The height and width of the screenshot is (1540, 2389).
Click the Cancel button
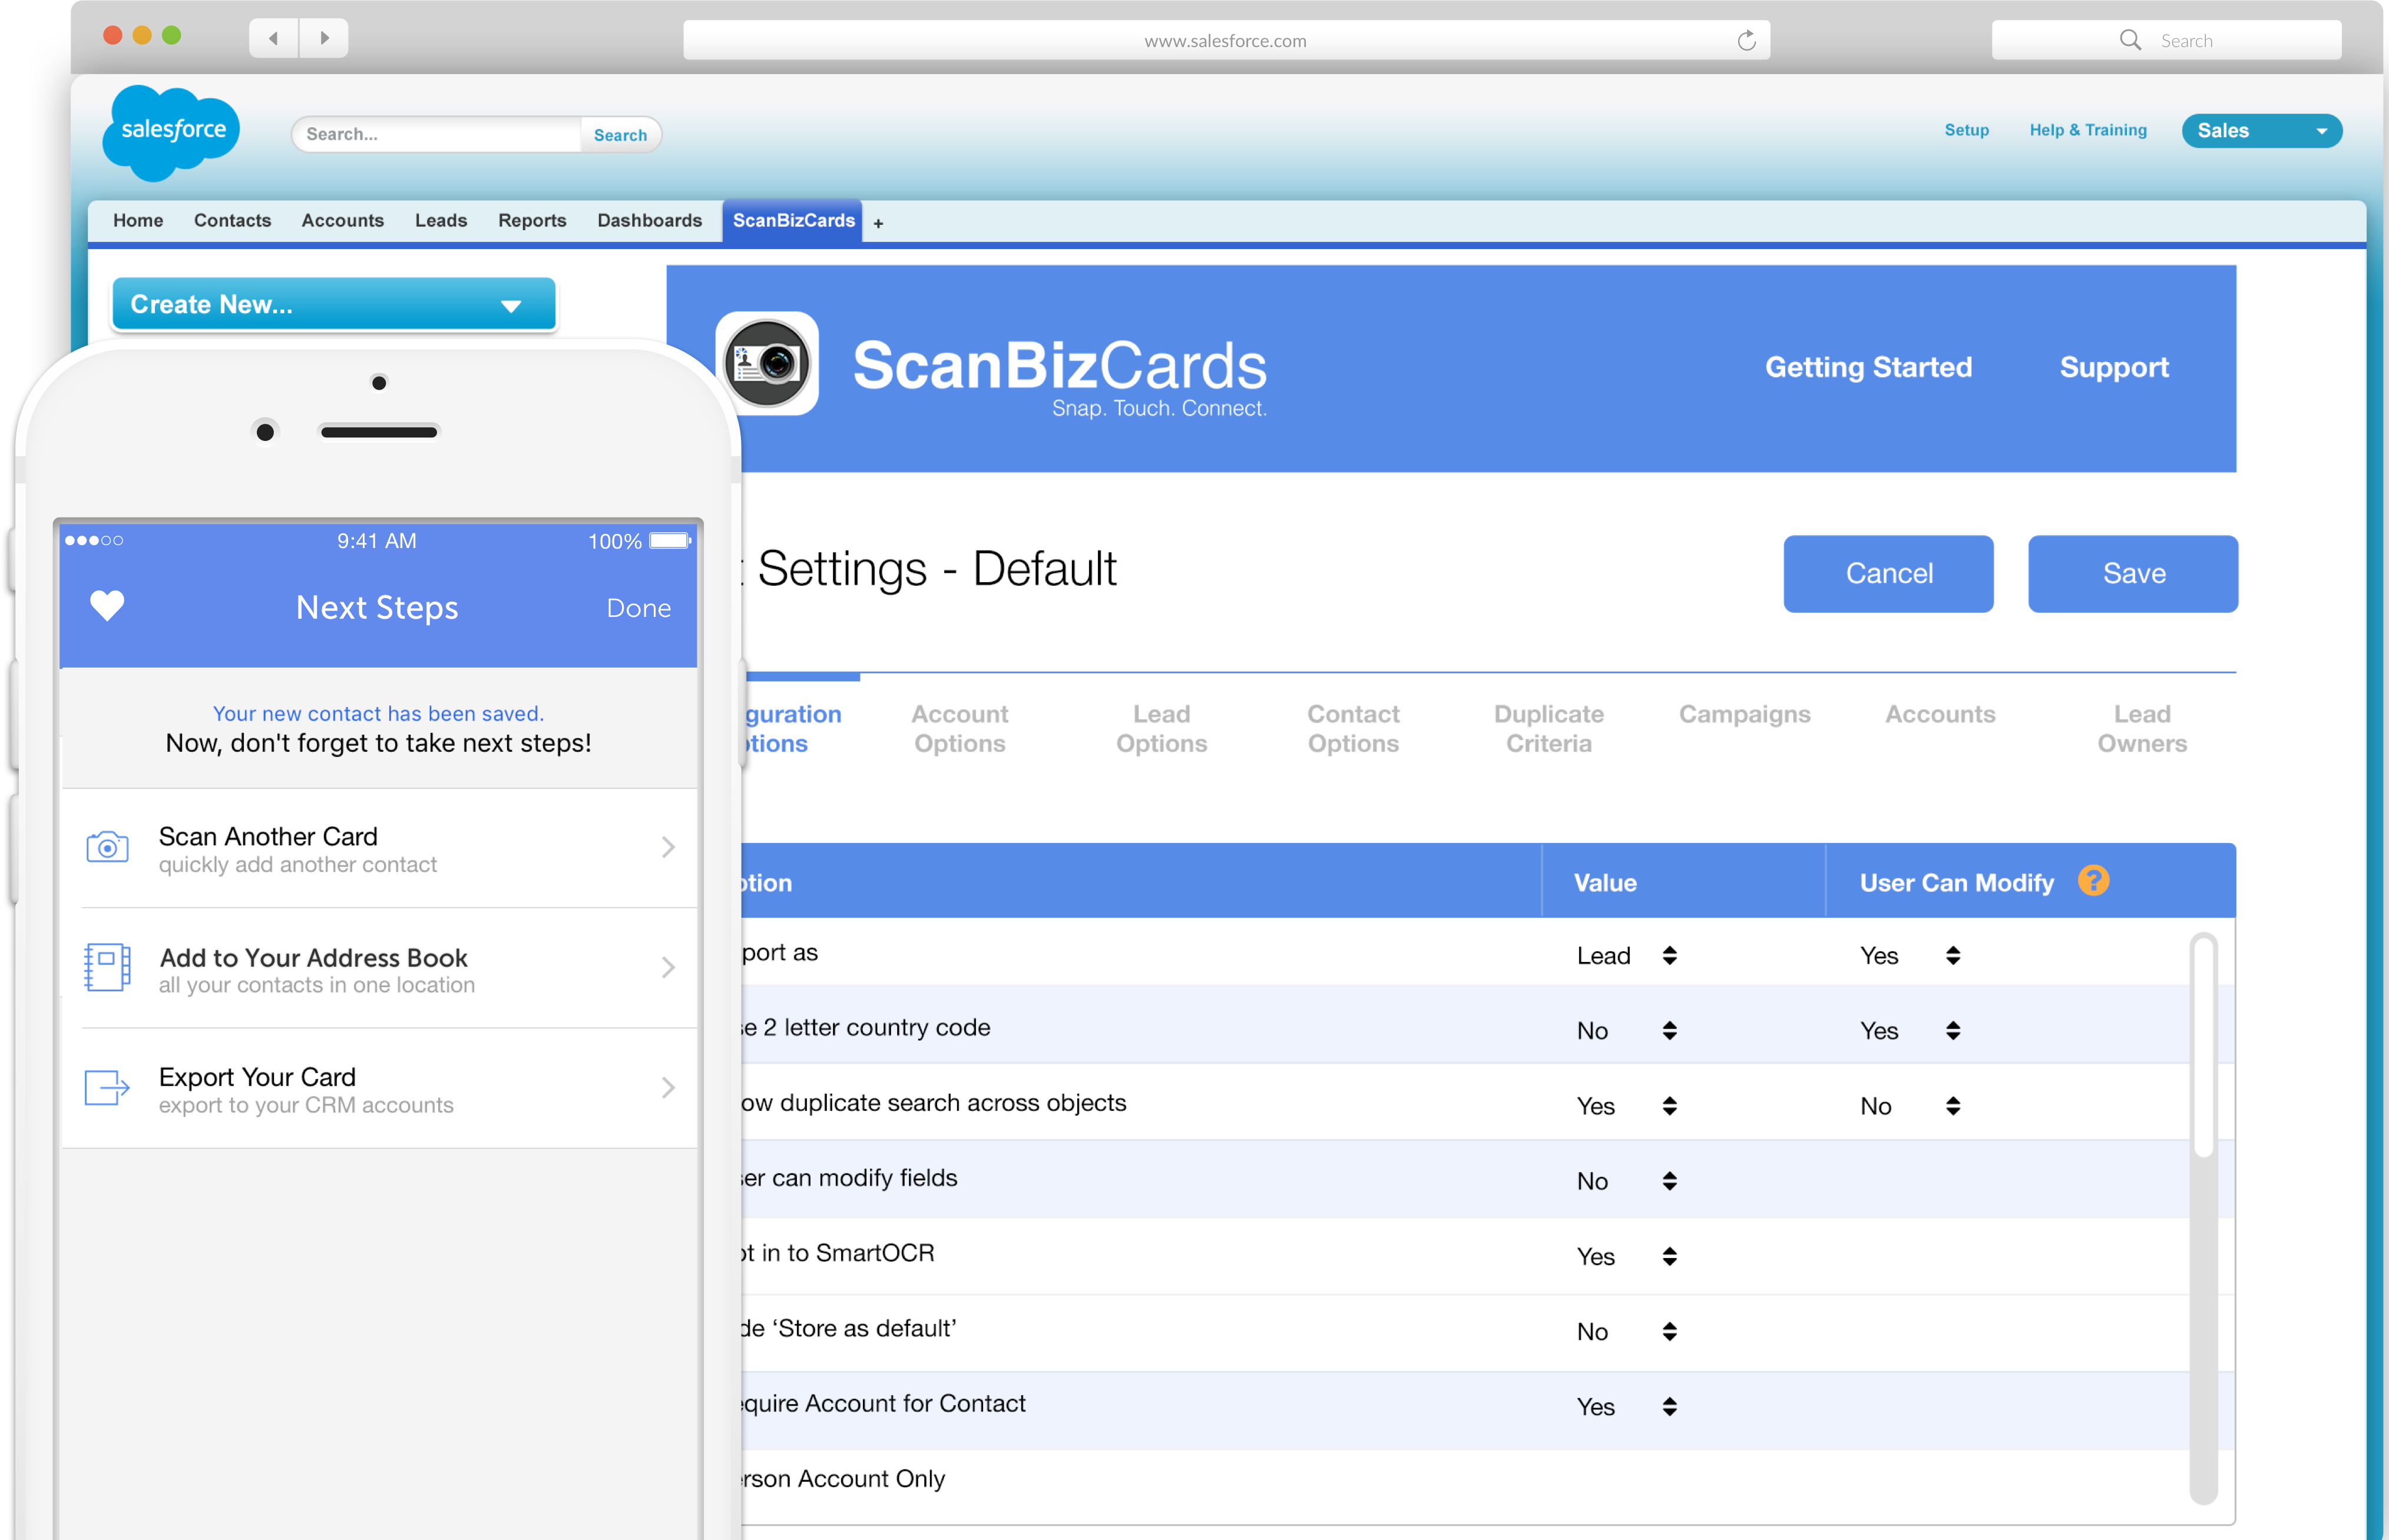1888,573
